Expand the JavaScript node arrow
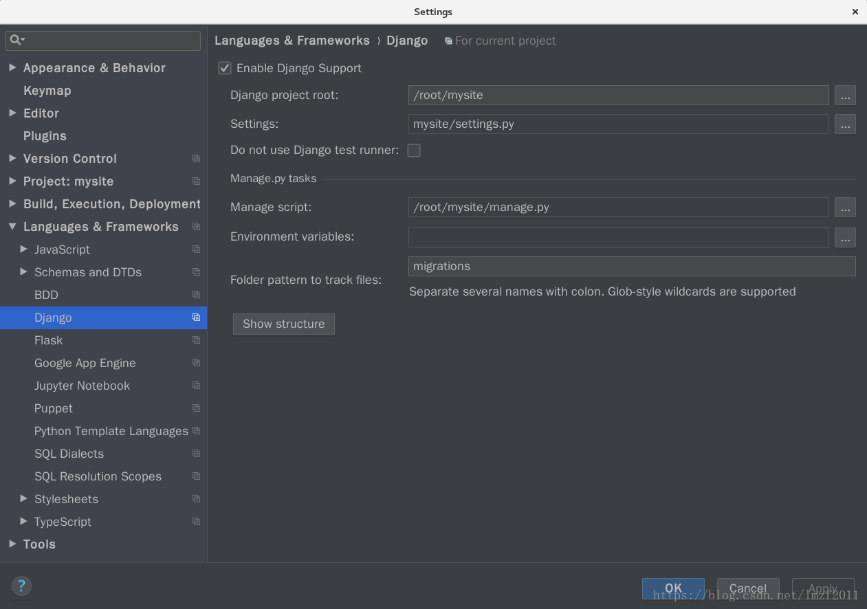The width and height of the screenshot is (867, 609). tap(24, 249)
